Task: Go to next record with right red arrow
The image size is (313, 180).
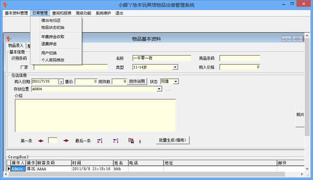Action: [x=66, y=141]
